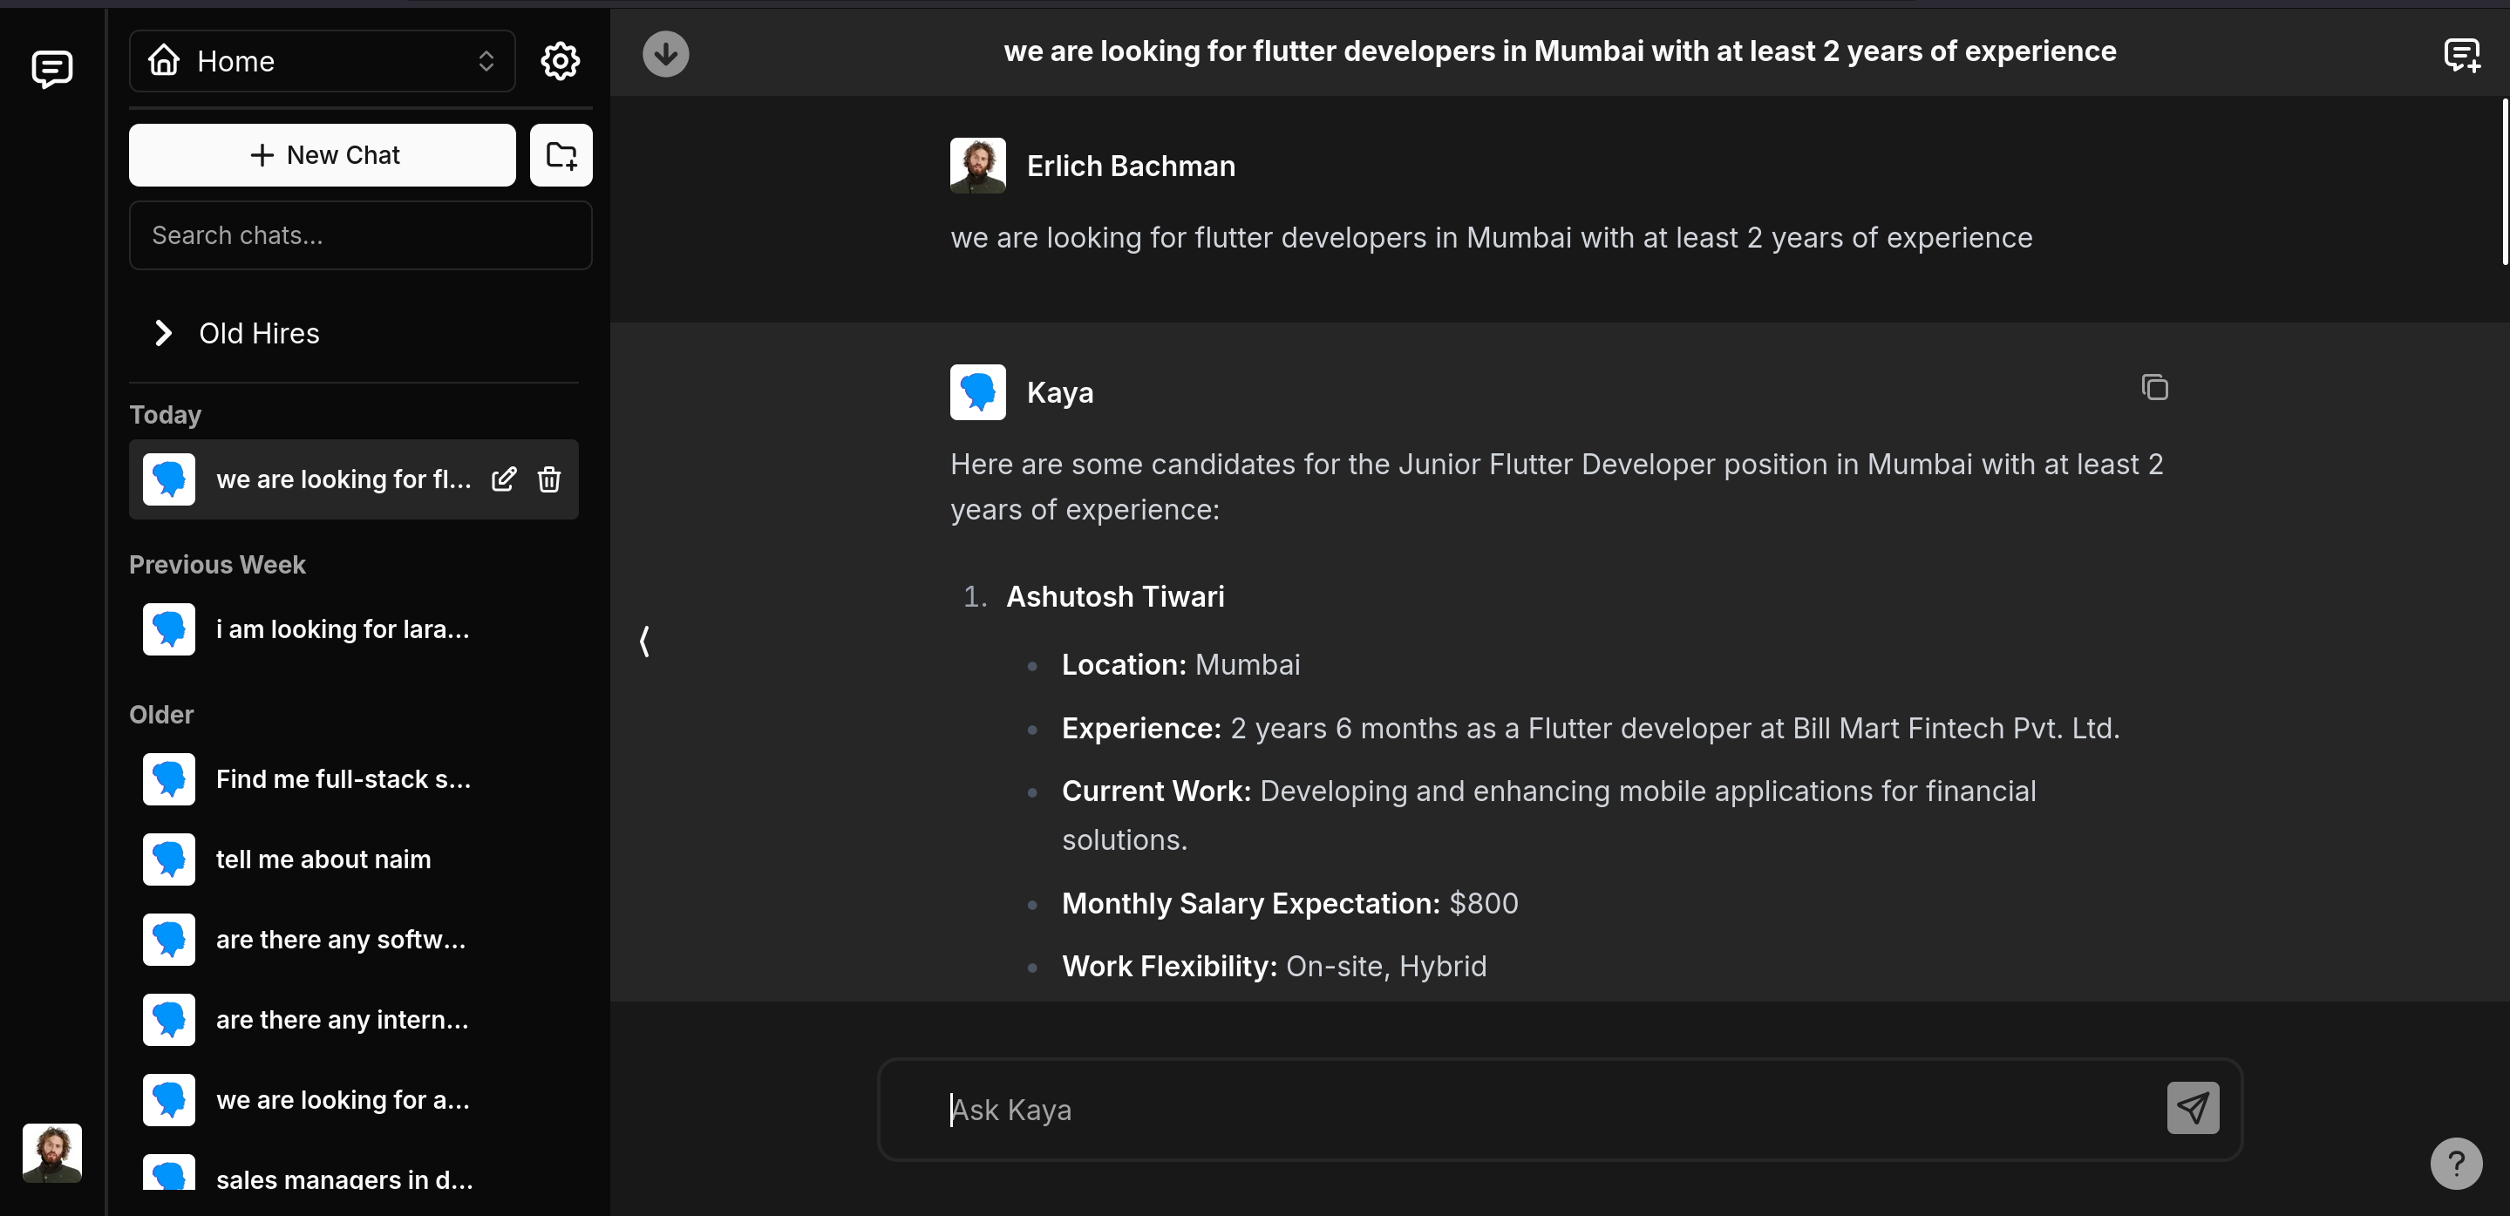2510x1216 pixels.
Task: Delete the current flutter chat with the trash icon
Action: point(548,479)
